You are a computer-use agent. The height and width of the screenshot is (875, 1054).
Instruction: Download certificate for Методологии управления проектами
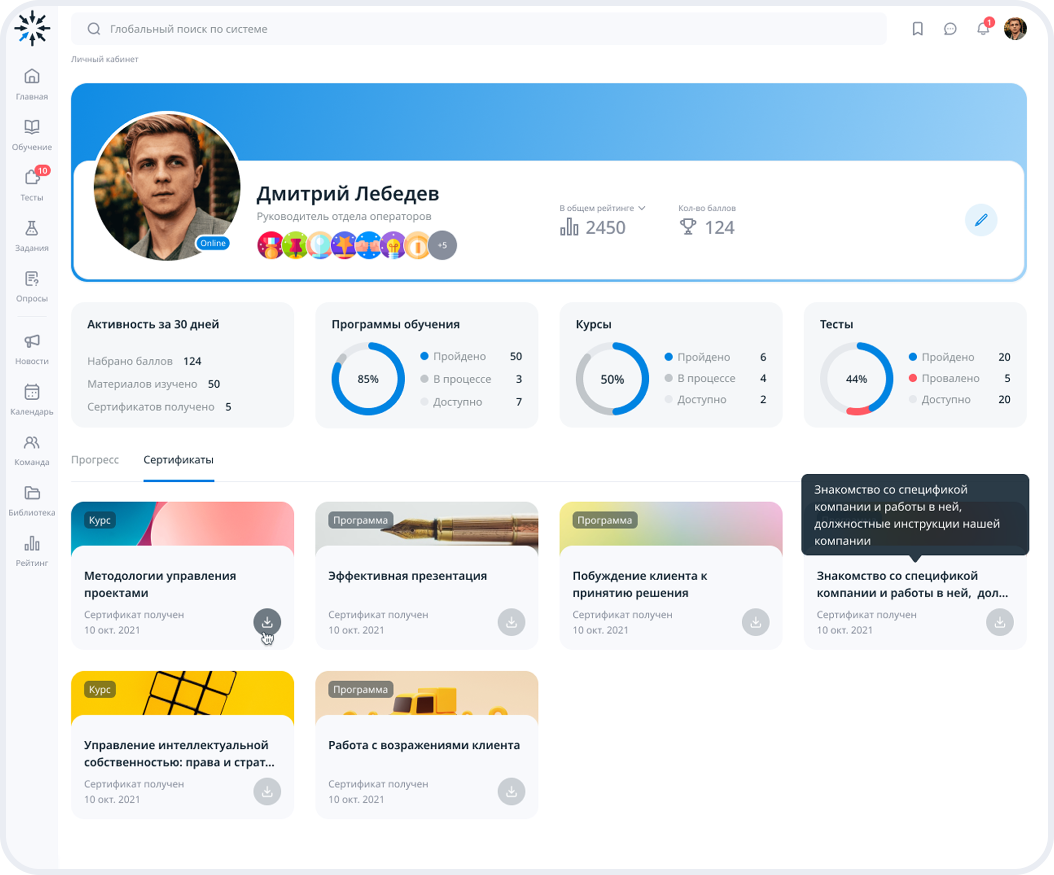pyautogui.click(x=267, y=622)
